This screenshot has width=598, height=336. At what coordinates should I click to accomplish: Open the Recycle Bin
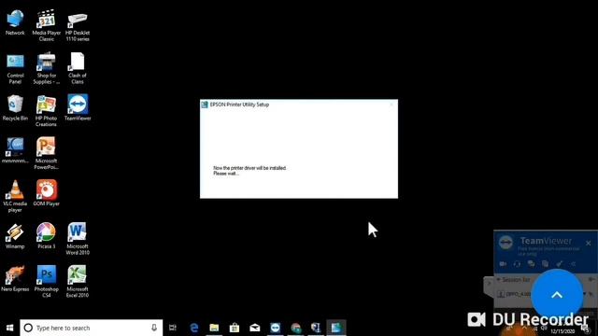[x=15, y=108]
